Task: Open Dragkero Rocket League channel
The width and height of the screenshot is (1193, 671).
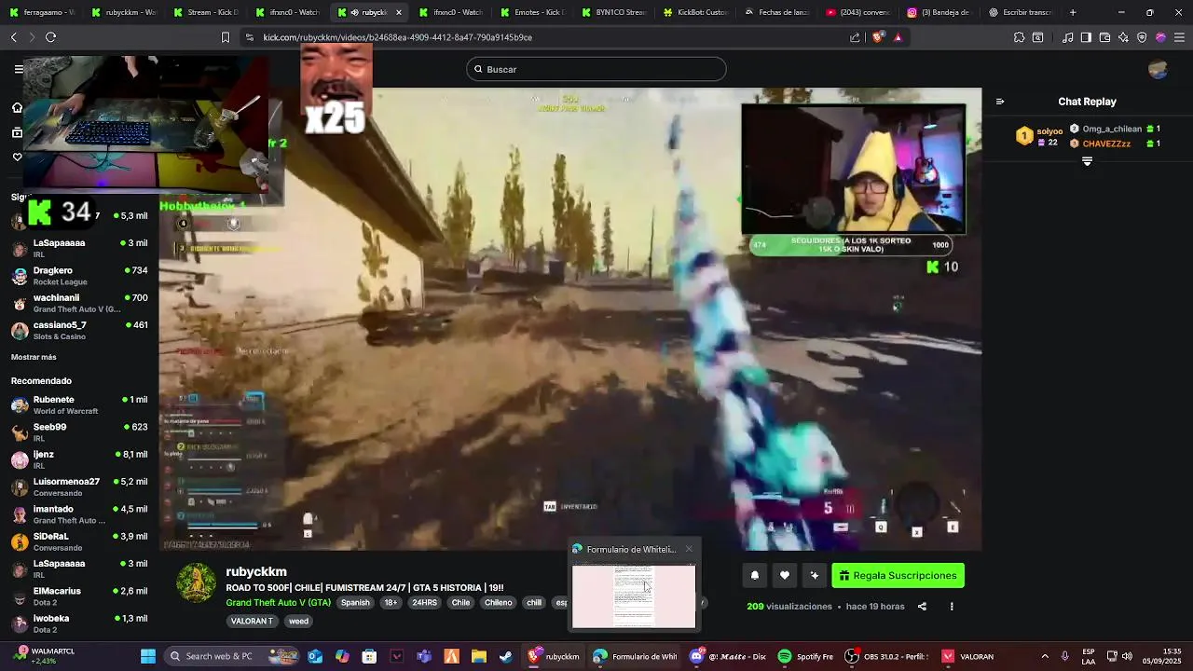Action: pos(79,276)
